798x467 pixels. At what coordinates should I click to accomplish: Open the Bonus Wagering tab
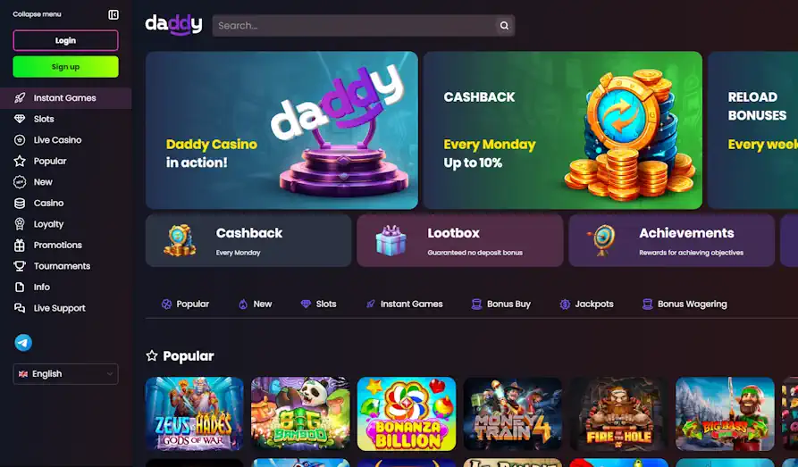pos(685,304)
